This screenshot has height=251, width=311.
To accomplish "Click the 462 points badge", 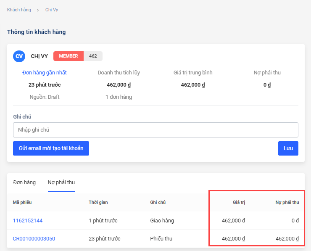I will click(x=93, y=56).
